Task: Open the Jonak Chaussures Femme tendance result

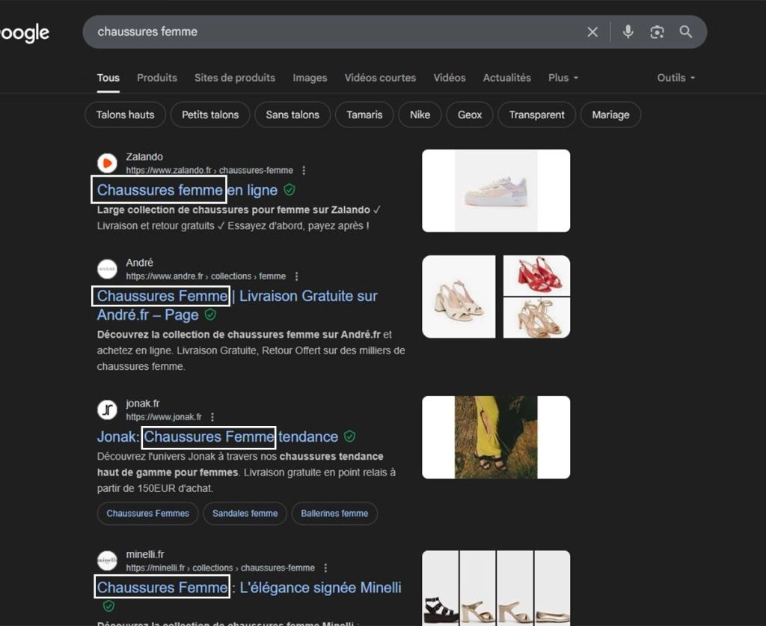Action: pos(217,437)
